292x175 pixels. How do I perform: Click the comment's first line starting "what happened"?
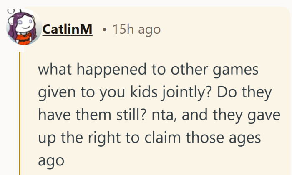click(x=148, y=70)
